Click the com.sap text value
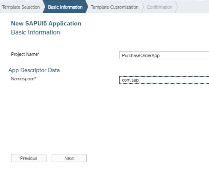The width and height of the screenshot is (209, 171). pos(128,81)
